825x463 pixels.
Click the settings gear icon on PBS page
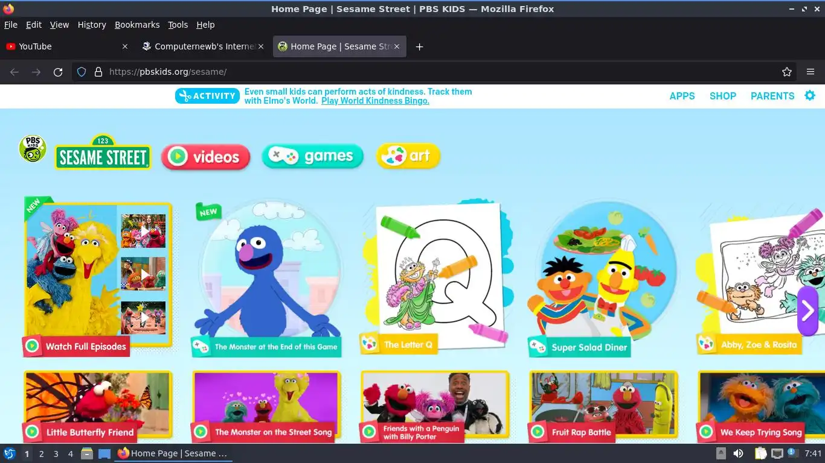[x=810, y=95]
